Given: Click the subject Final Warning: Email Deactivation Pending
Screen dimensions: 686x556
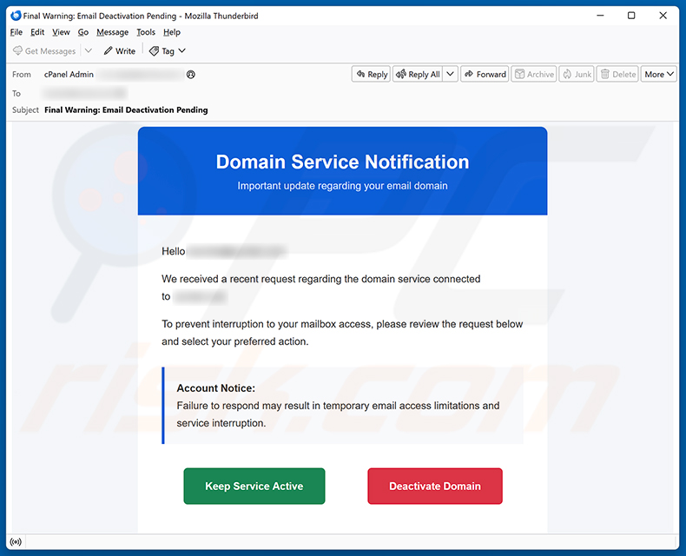Looking at the screenshot, I should [x=126, y=109].
